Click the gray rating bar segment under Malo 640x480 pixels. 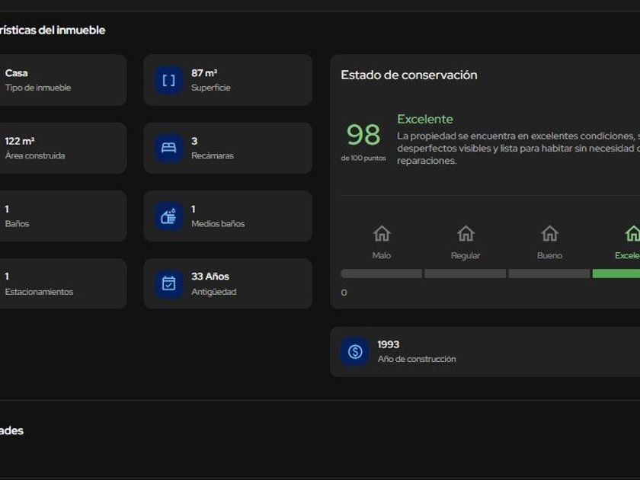click(381, 274)
